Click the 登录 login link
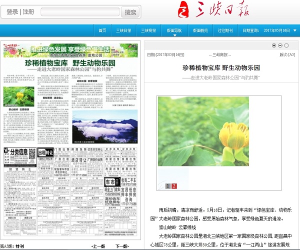 [x=12, y=12]
